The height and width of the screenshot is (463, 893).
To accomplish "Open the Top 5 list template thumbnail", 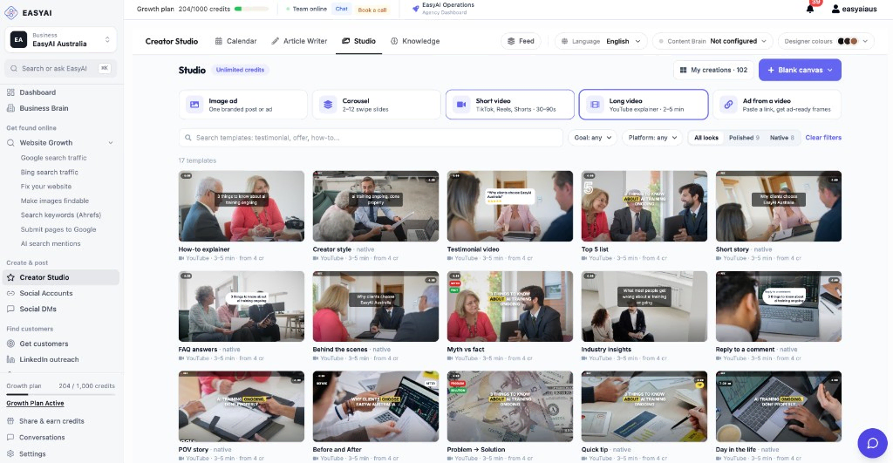I will tap(644, 206).
